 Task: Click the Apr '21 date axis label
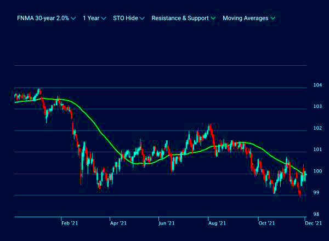[118, 223]
